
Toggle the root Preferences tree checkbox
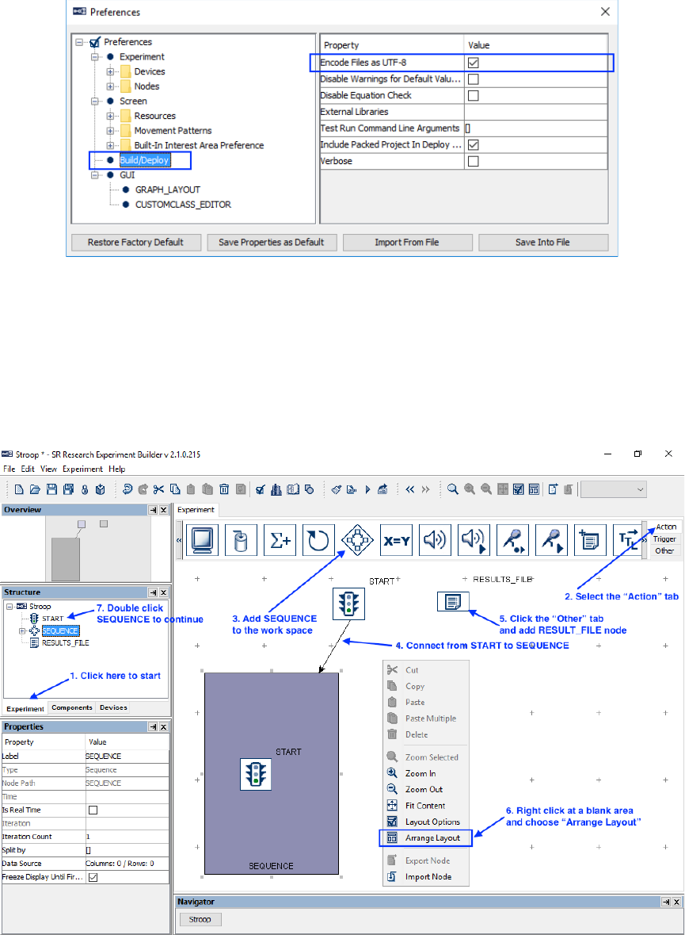point(95,42)
